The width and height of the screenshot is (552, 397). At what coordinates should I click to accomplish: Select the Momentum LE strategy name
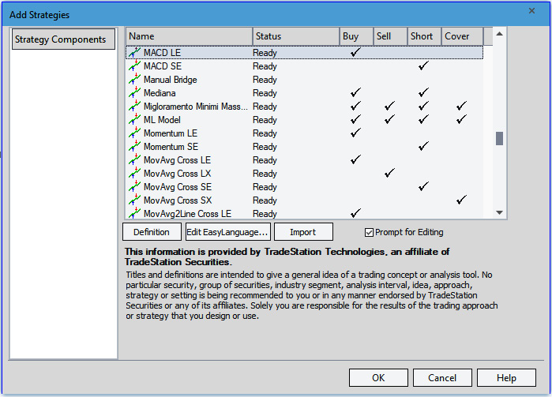tap(171, 133)
